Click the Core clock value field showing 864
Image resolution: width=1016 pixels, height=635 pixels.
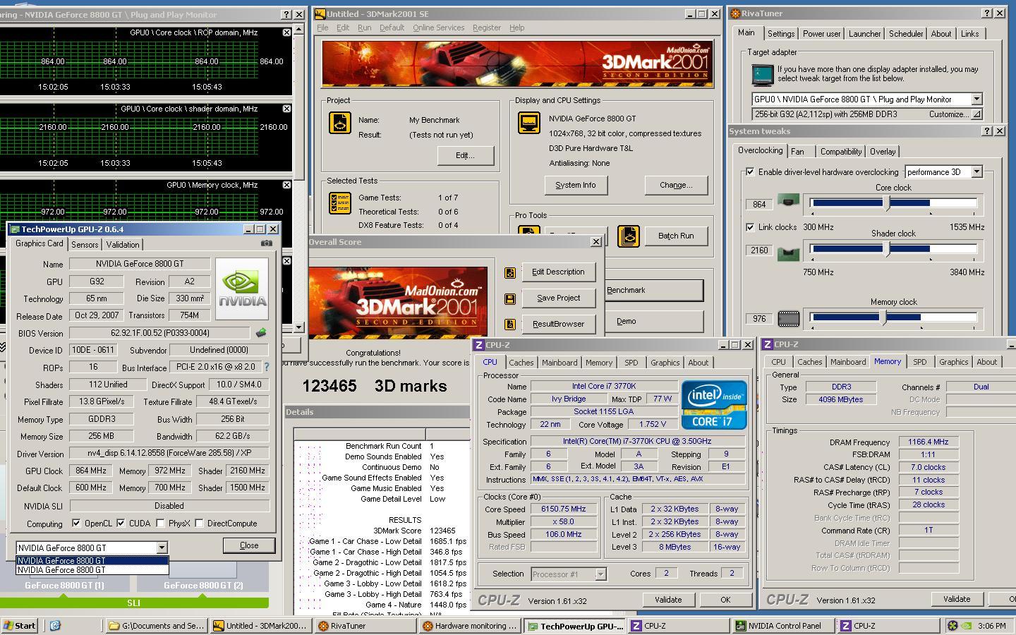tap(759, 205)
